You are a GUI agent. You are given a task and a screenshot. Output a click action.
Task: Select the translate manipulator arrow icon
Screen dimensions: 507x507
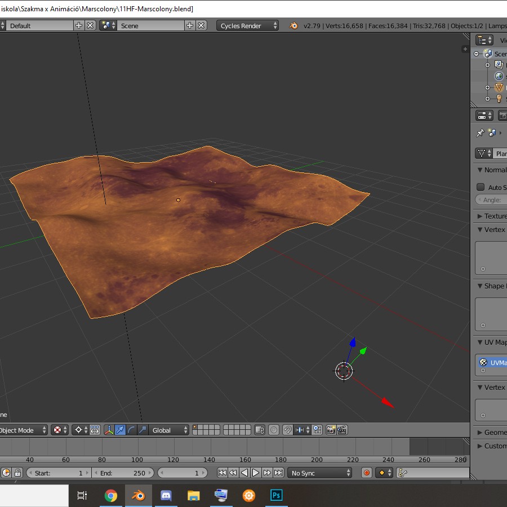tap(120, 430)
